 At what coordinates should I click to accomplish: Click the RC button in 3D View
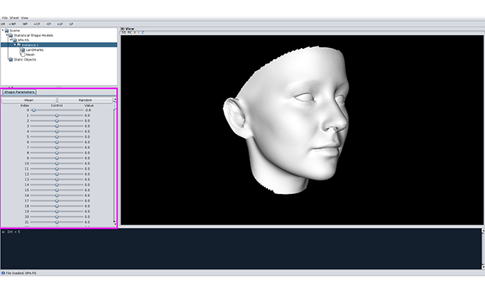click(129, 32)
